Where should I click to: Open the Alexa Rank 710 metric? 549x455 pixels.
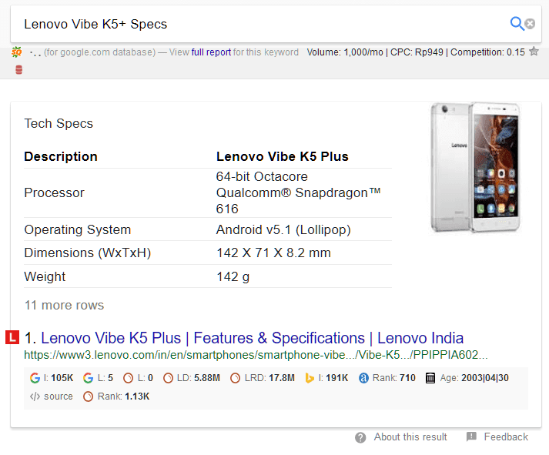coord(387,378)
